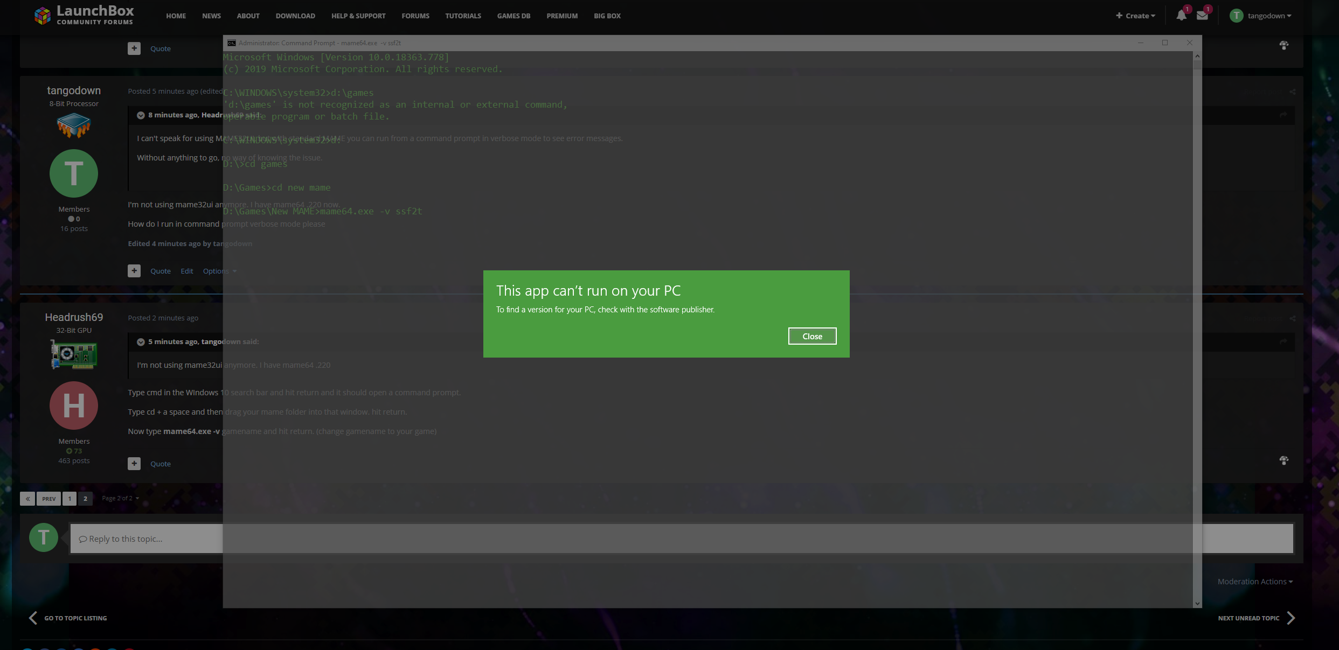Screen dimensions: 1339x650
Task: Click the Reply to this topic field
Action: click(145, 539)
